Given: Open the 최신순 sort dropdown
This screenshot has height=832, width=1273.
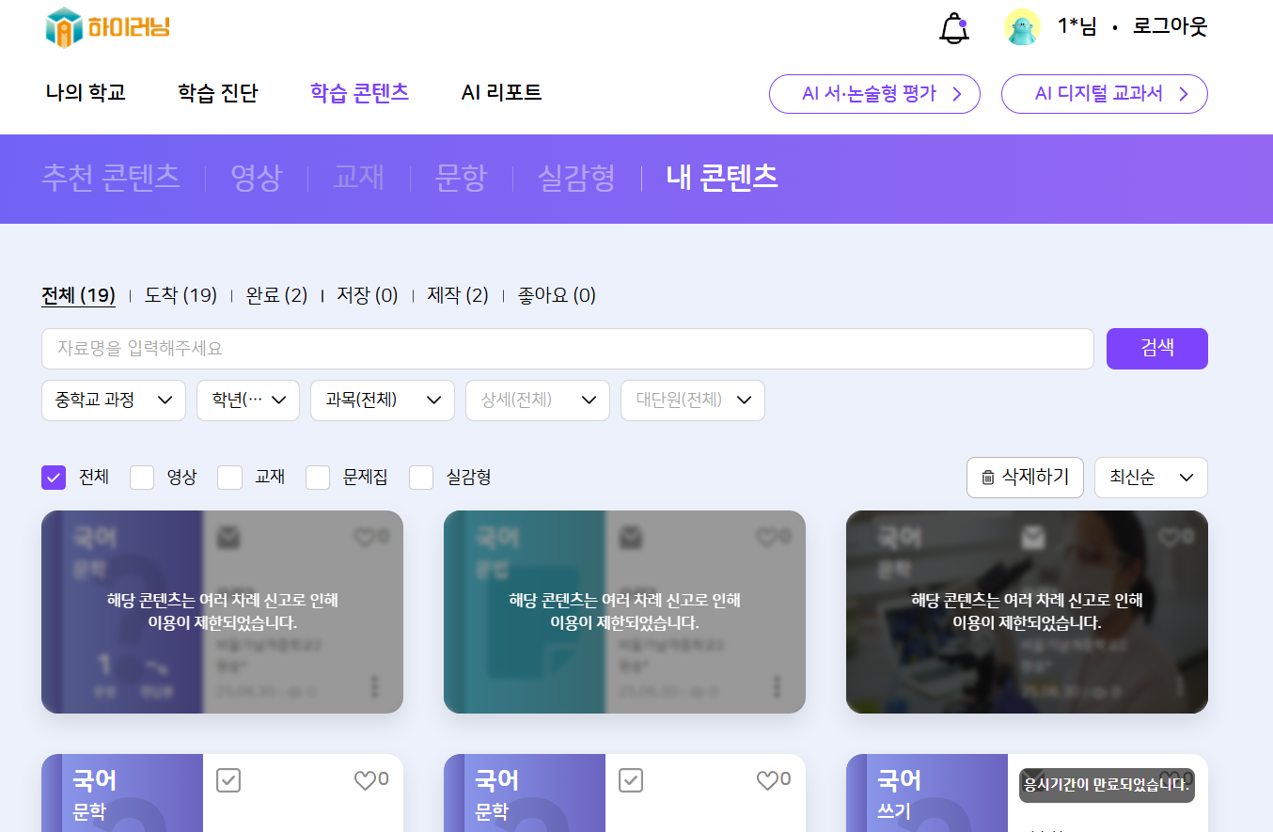Looking at the screenshot, I should pos(1151,478).
